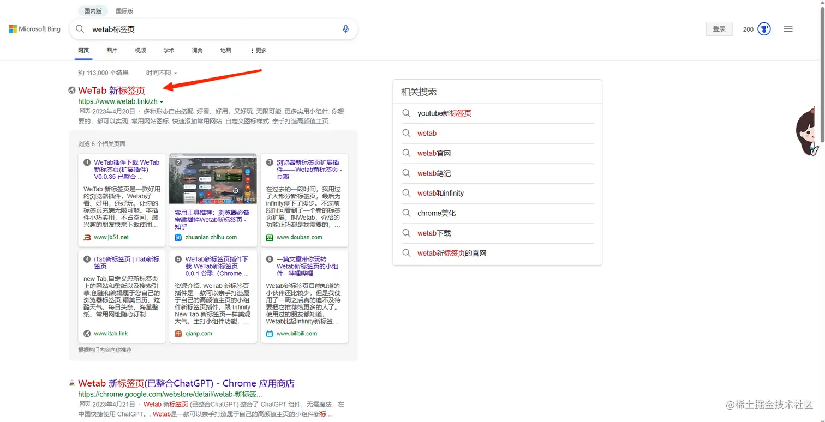Click the chrome.google.com webstore URL text

[170, 394]
